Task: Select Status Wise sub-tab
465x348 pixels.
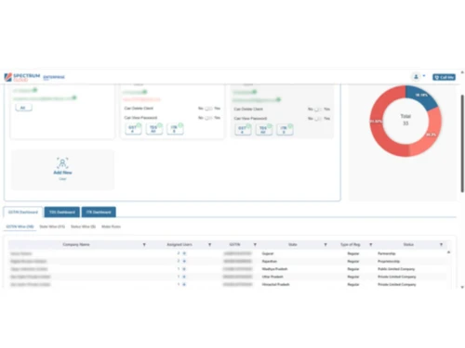Action: [83, 226]
